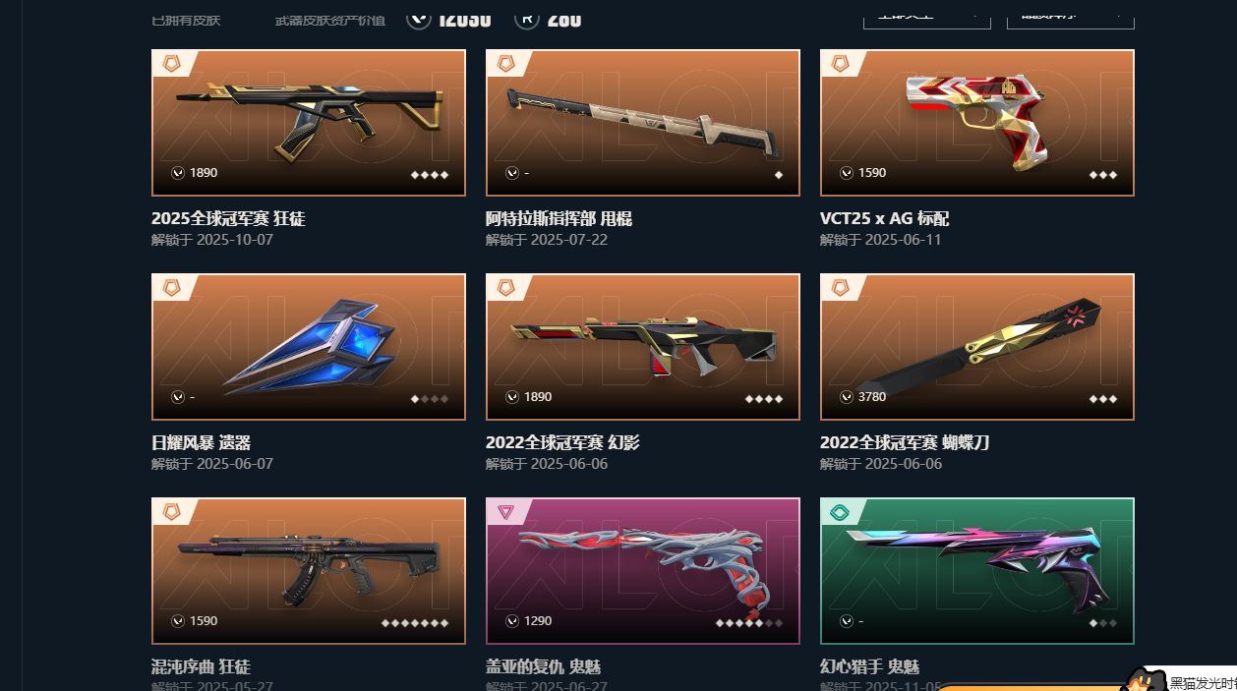Select the 2022全球冠军赛 幻影 skin
This screenshot has height=691, width=1237.
tap(642, 347)
